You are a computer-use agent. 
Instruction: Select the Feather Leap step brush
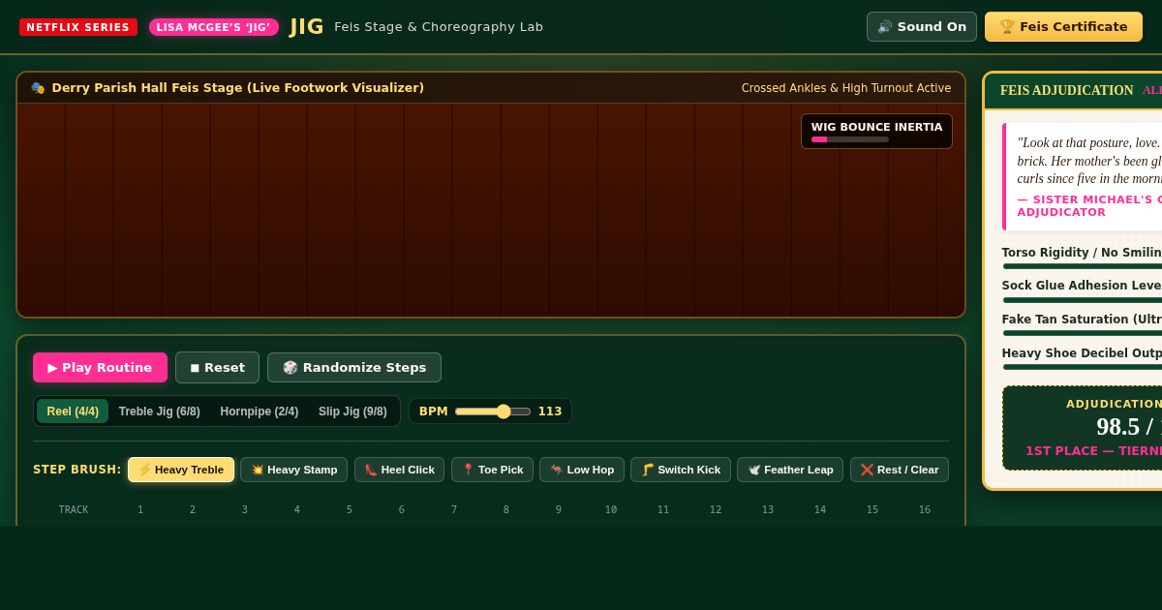tap(790, 470)
